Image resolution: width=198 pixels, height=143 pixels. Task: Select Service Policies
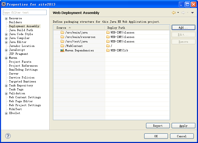tap(22, 77)
